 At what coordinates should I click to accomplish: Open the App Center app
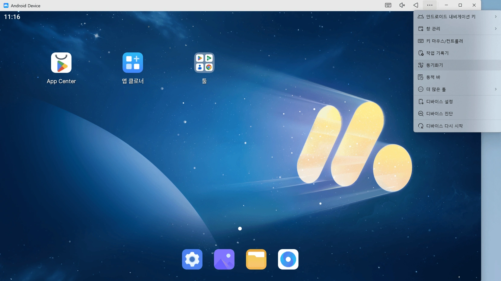tap(61, 63)
